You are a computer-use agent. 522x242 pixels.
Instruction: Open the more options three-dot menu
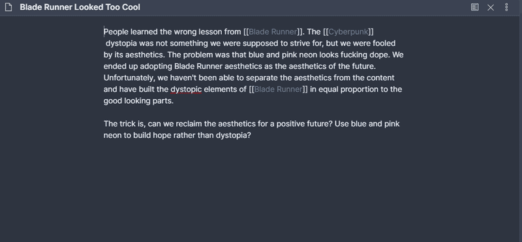[506, 7]
